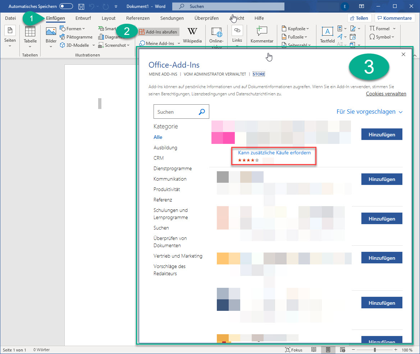Toggle Automatisches Speichern switch
The height and width of the screenshot is (354, 420).
point(66,6)
